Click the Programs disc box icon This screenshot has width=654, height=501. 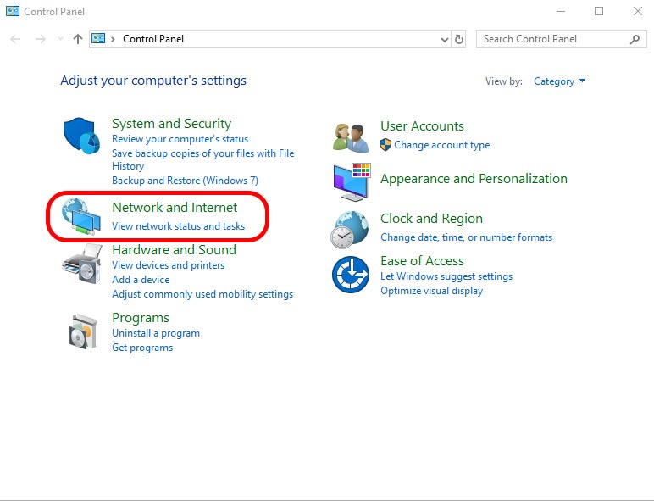click(x=82, y=332)
